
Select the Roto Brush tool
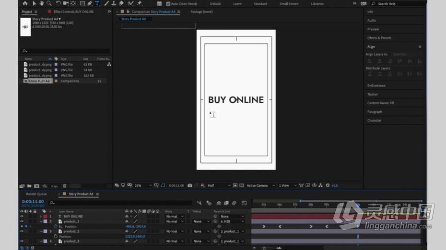click(130, 3)
